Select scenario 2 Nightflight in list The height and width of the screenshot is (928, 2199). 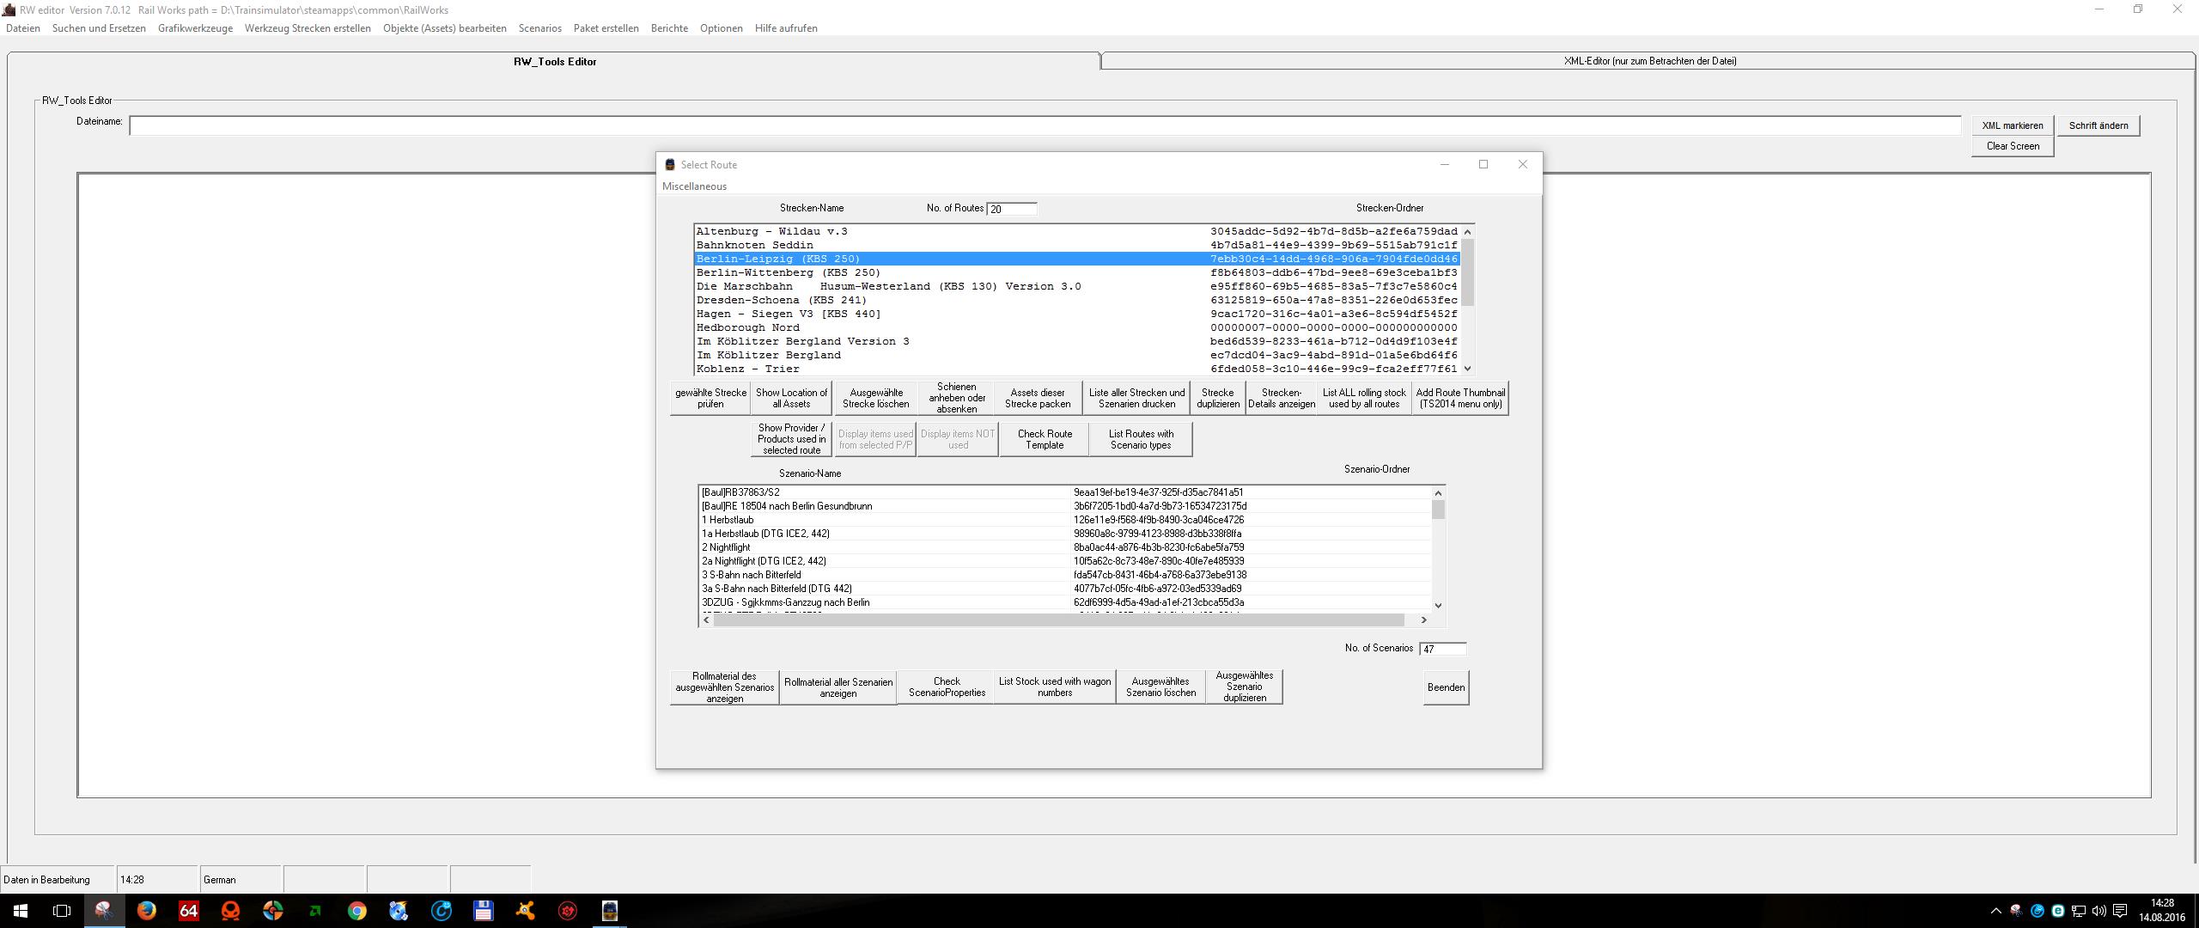(x=726, y=547)
